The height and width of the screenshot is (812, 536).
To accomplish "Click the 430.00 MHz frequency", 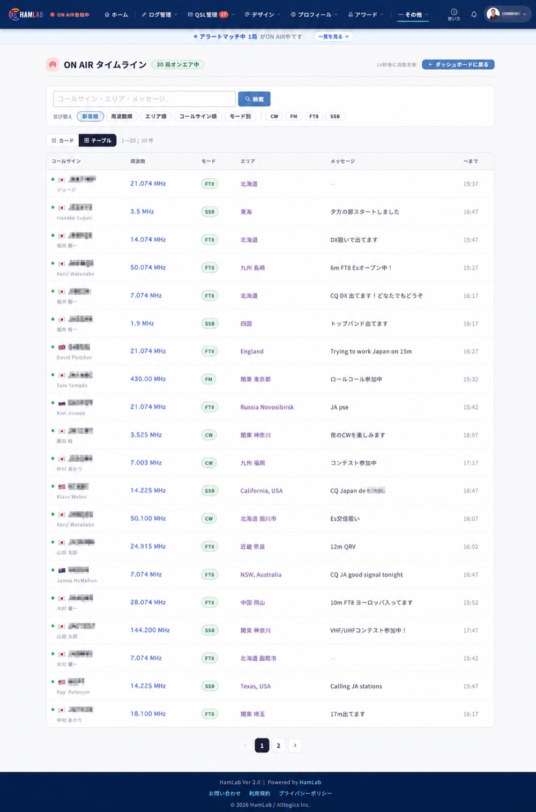I will point(148,379).
